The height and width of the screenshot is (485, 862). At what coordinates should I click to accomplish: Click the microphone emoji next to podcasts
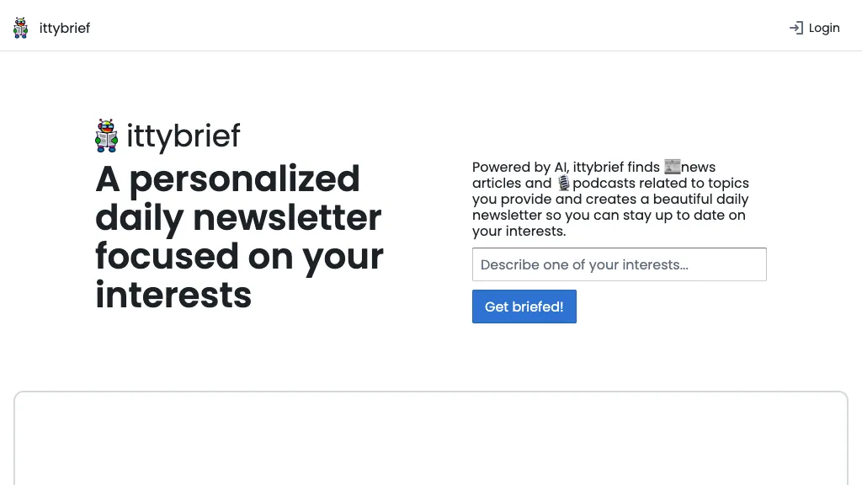(x=563, y=183)
